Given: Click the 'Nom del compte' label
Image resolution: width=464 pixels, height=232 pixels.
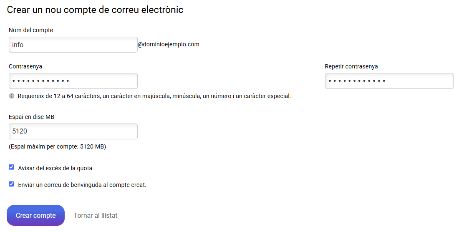Looking at the screenshot, I should 31,30.
